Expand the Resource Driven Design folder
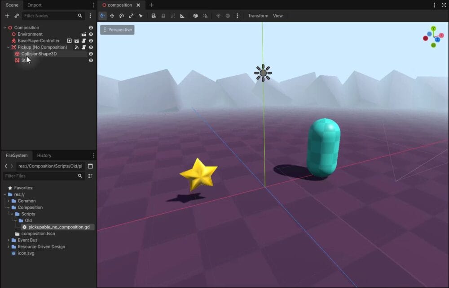This screenshot has height=288, width=449. (8, 247)
